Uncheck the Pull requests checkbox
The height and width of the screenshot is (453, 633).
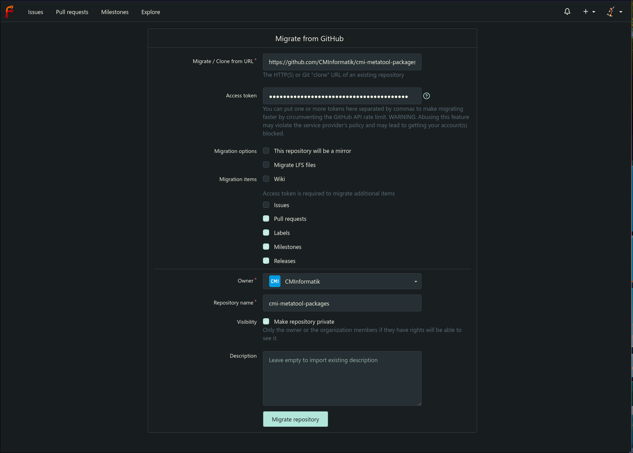click(x=266, y=218)
